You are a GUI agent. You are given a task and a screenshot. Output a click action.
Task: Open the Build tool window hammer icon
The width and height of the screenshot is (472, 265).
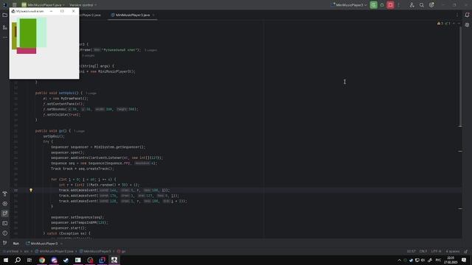point(5,194)
